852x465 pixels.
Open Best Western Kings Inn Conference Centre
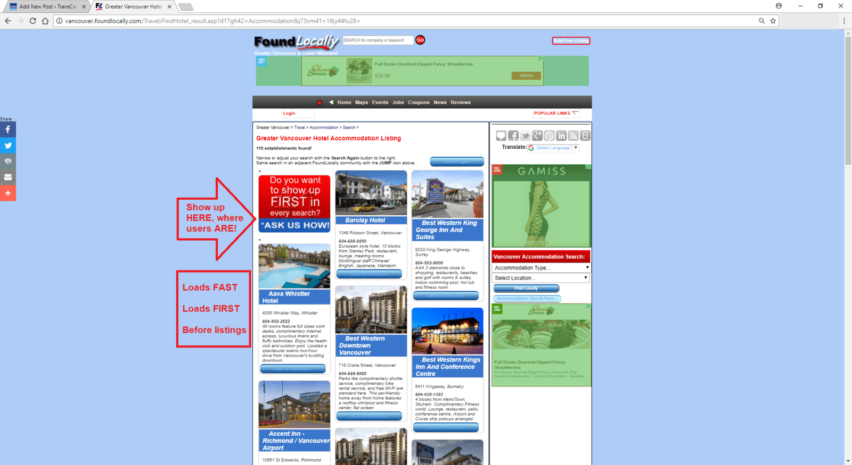(x=448, y=367)
